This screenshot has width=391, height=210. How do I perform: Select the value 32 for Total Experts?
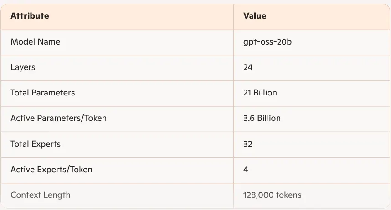pos(248,144)
